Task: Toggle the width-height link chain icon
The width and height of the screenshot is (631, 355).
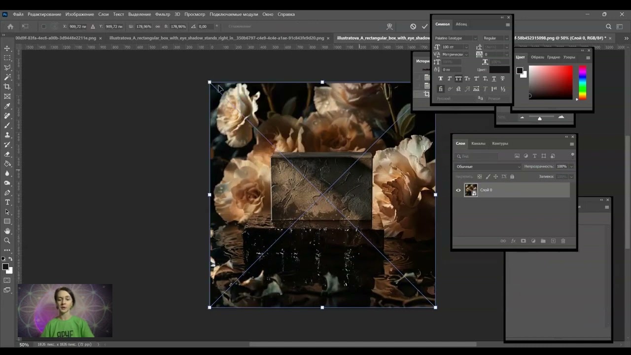Action: click(x=158, y=27)
